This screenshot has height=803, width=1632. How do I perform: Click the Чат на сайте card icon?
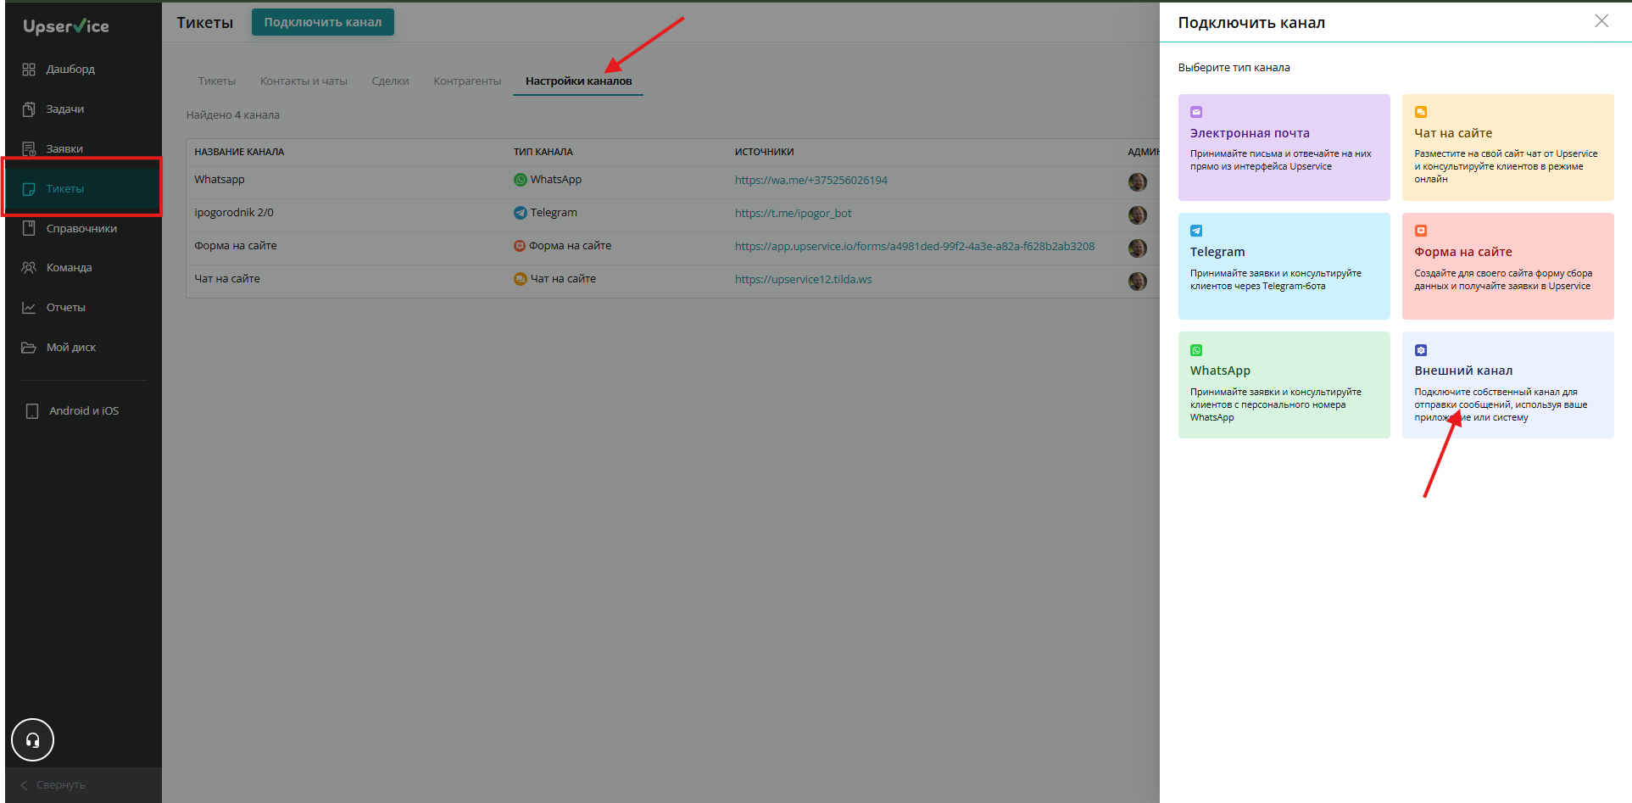pyautogui.click(x=1421, y=112)
